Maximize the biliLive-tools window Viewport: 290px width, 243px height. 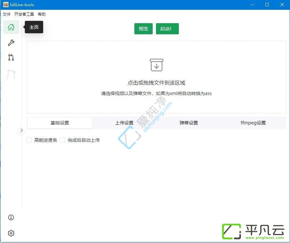pos(267,5)
